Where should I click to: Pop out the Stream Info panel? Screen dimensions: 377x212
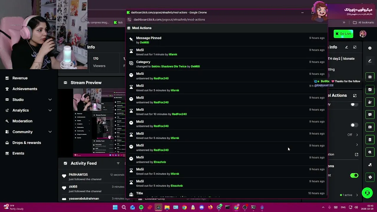[x=355, y=47]
